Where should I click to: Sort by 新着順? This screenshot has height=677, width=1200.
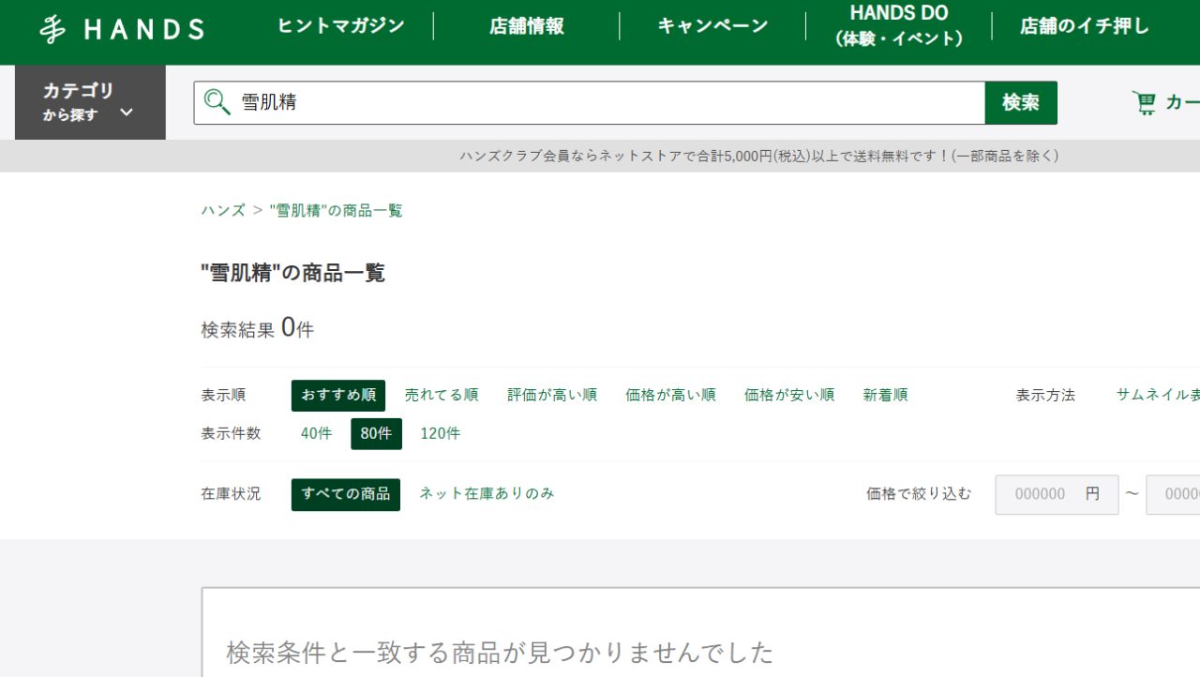click(885, 396)
